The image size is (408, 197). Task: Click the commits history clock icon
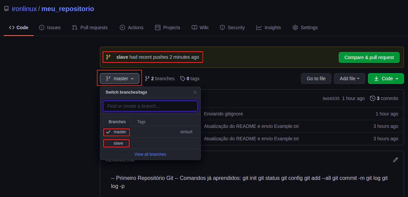click(372, 98)
